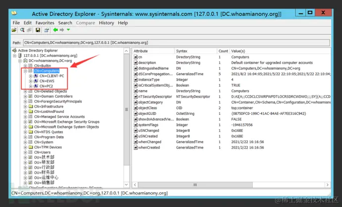Expand OU=Microsoft Exchange Security Groups node
This screenshot has height=207, width=342.
(x=25, y=122)
